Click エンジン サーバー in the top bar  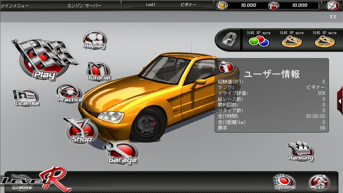tap(84, 5)
